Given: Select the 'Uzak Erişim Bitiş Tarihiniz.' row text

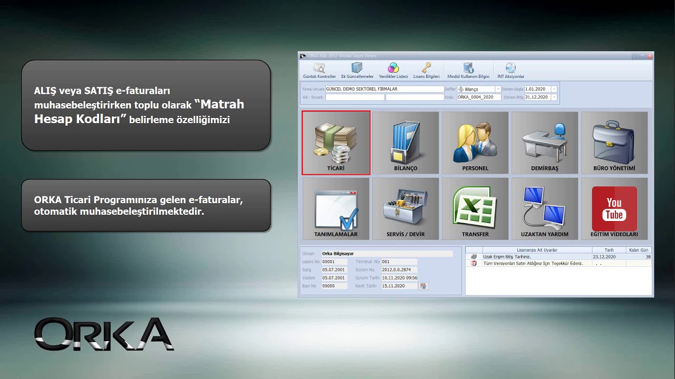Looking at the screenshot, I should [x=506, y=257].
